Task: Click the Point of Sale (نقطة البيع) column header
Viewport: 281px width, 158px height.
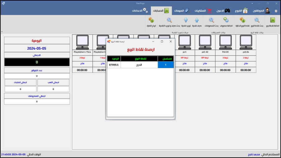Action: pyautogui.click(x=139, y=58)
